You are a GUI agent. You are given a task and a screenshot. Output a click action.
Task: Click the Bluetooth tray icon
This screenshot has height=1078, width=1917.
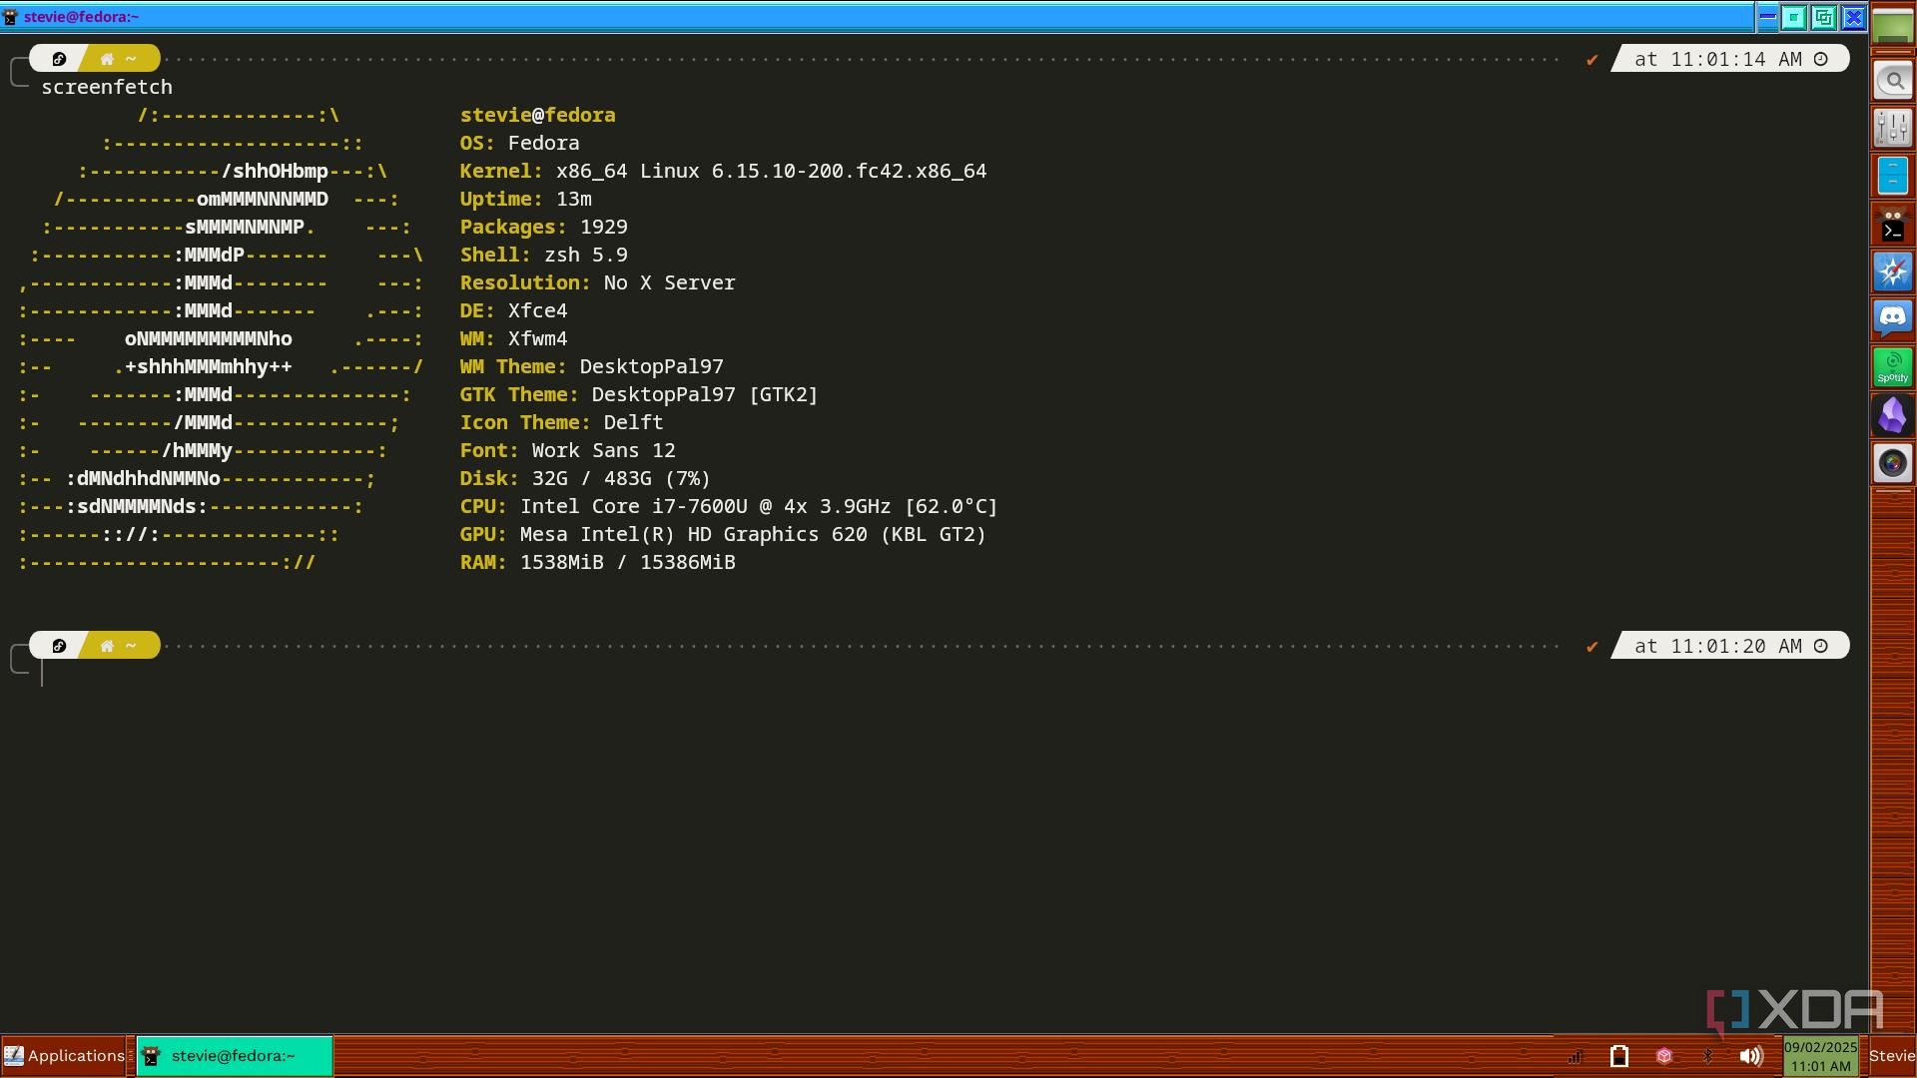pyautogui.click(x=1707, y=1056)
